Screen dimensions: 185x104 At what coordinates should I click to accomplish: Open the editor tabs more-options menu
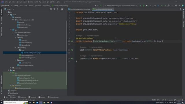pos(180,9)
